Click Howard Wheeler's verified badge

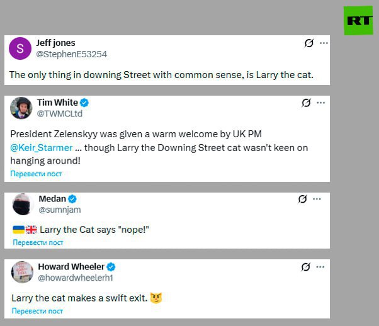111,267
